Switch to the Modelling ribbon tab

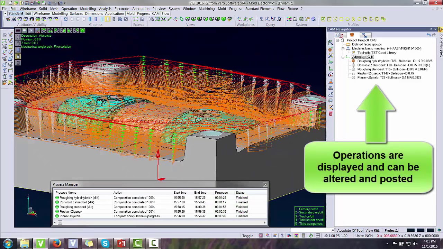60,13
